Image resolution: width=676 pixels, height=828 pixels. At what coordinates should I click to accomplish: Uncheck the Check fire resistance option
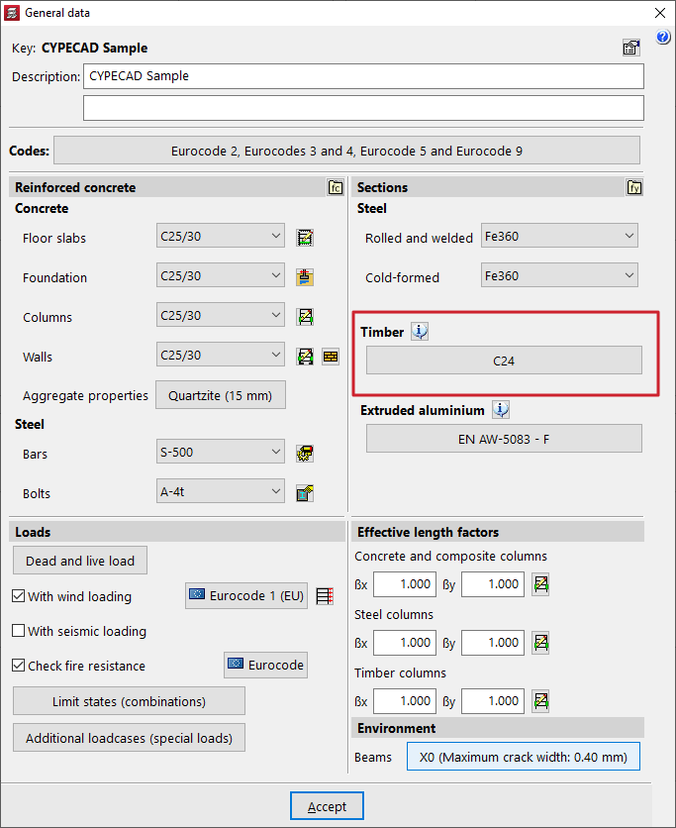[19, 666]
